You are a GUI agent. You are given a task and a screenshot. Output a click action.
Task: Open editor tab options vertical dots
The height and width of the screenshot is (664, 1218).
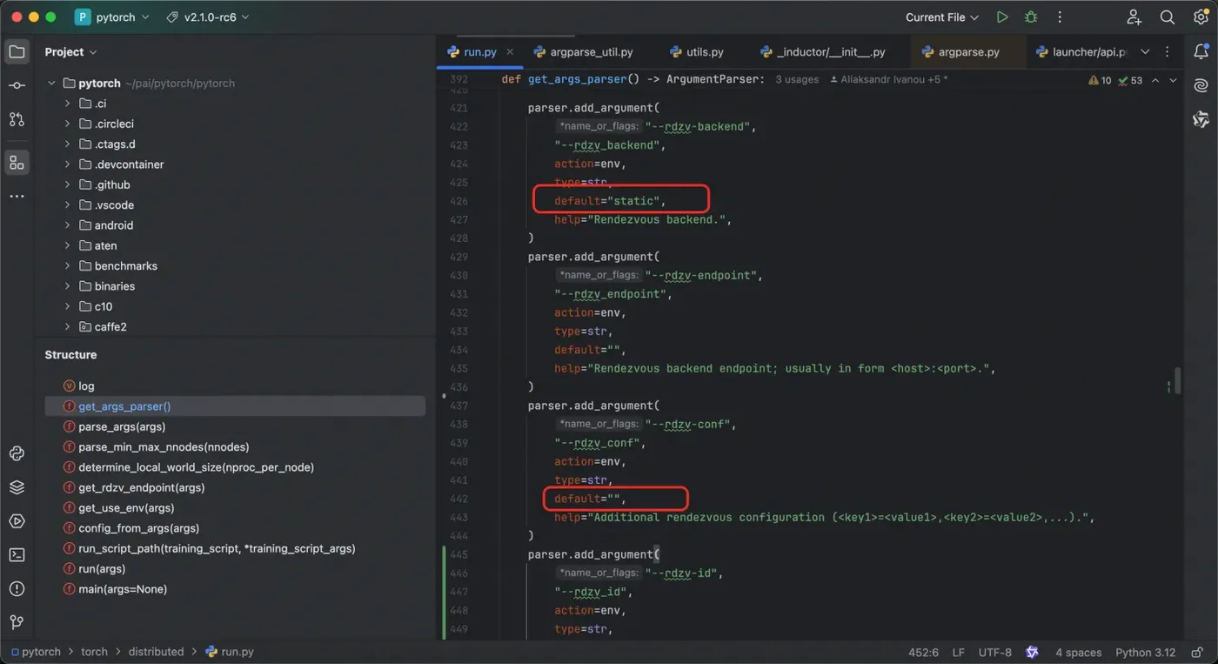(1168, 52)
